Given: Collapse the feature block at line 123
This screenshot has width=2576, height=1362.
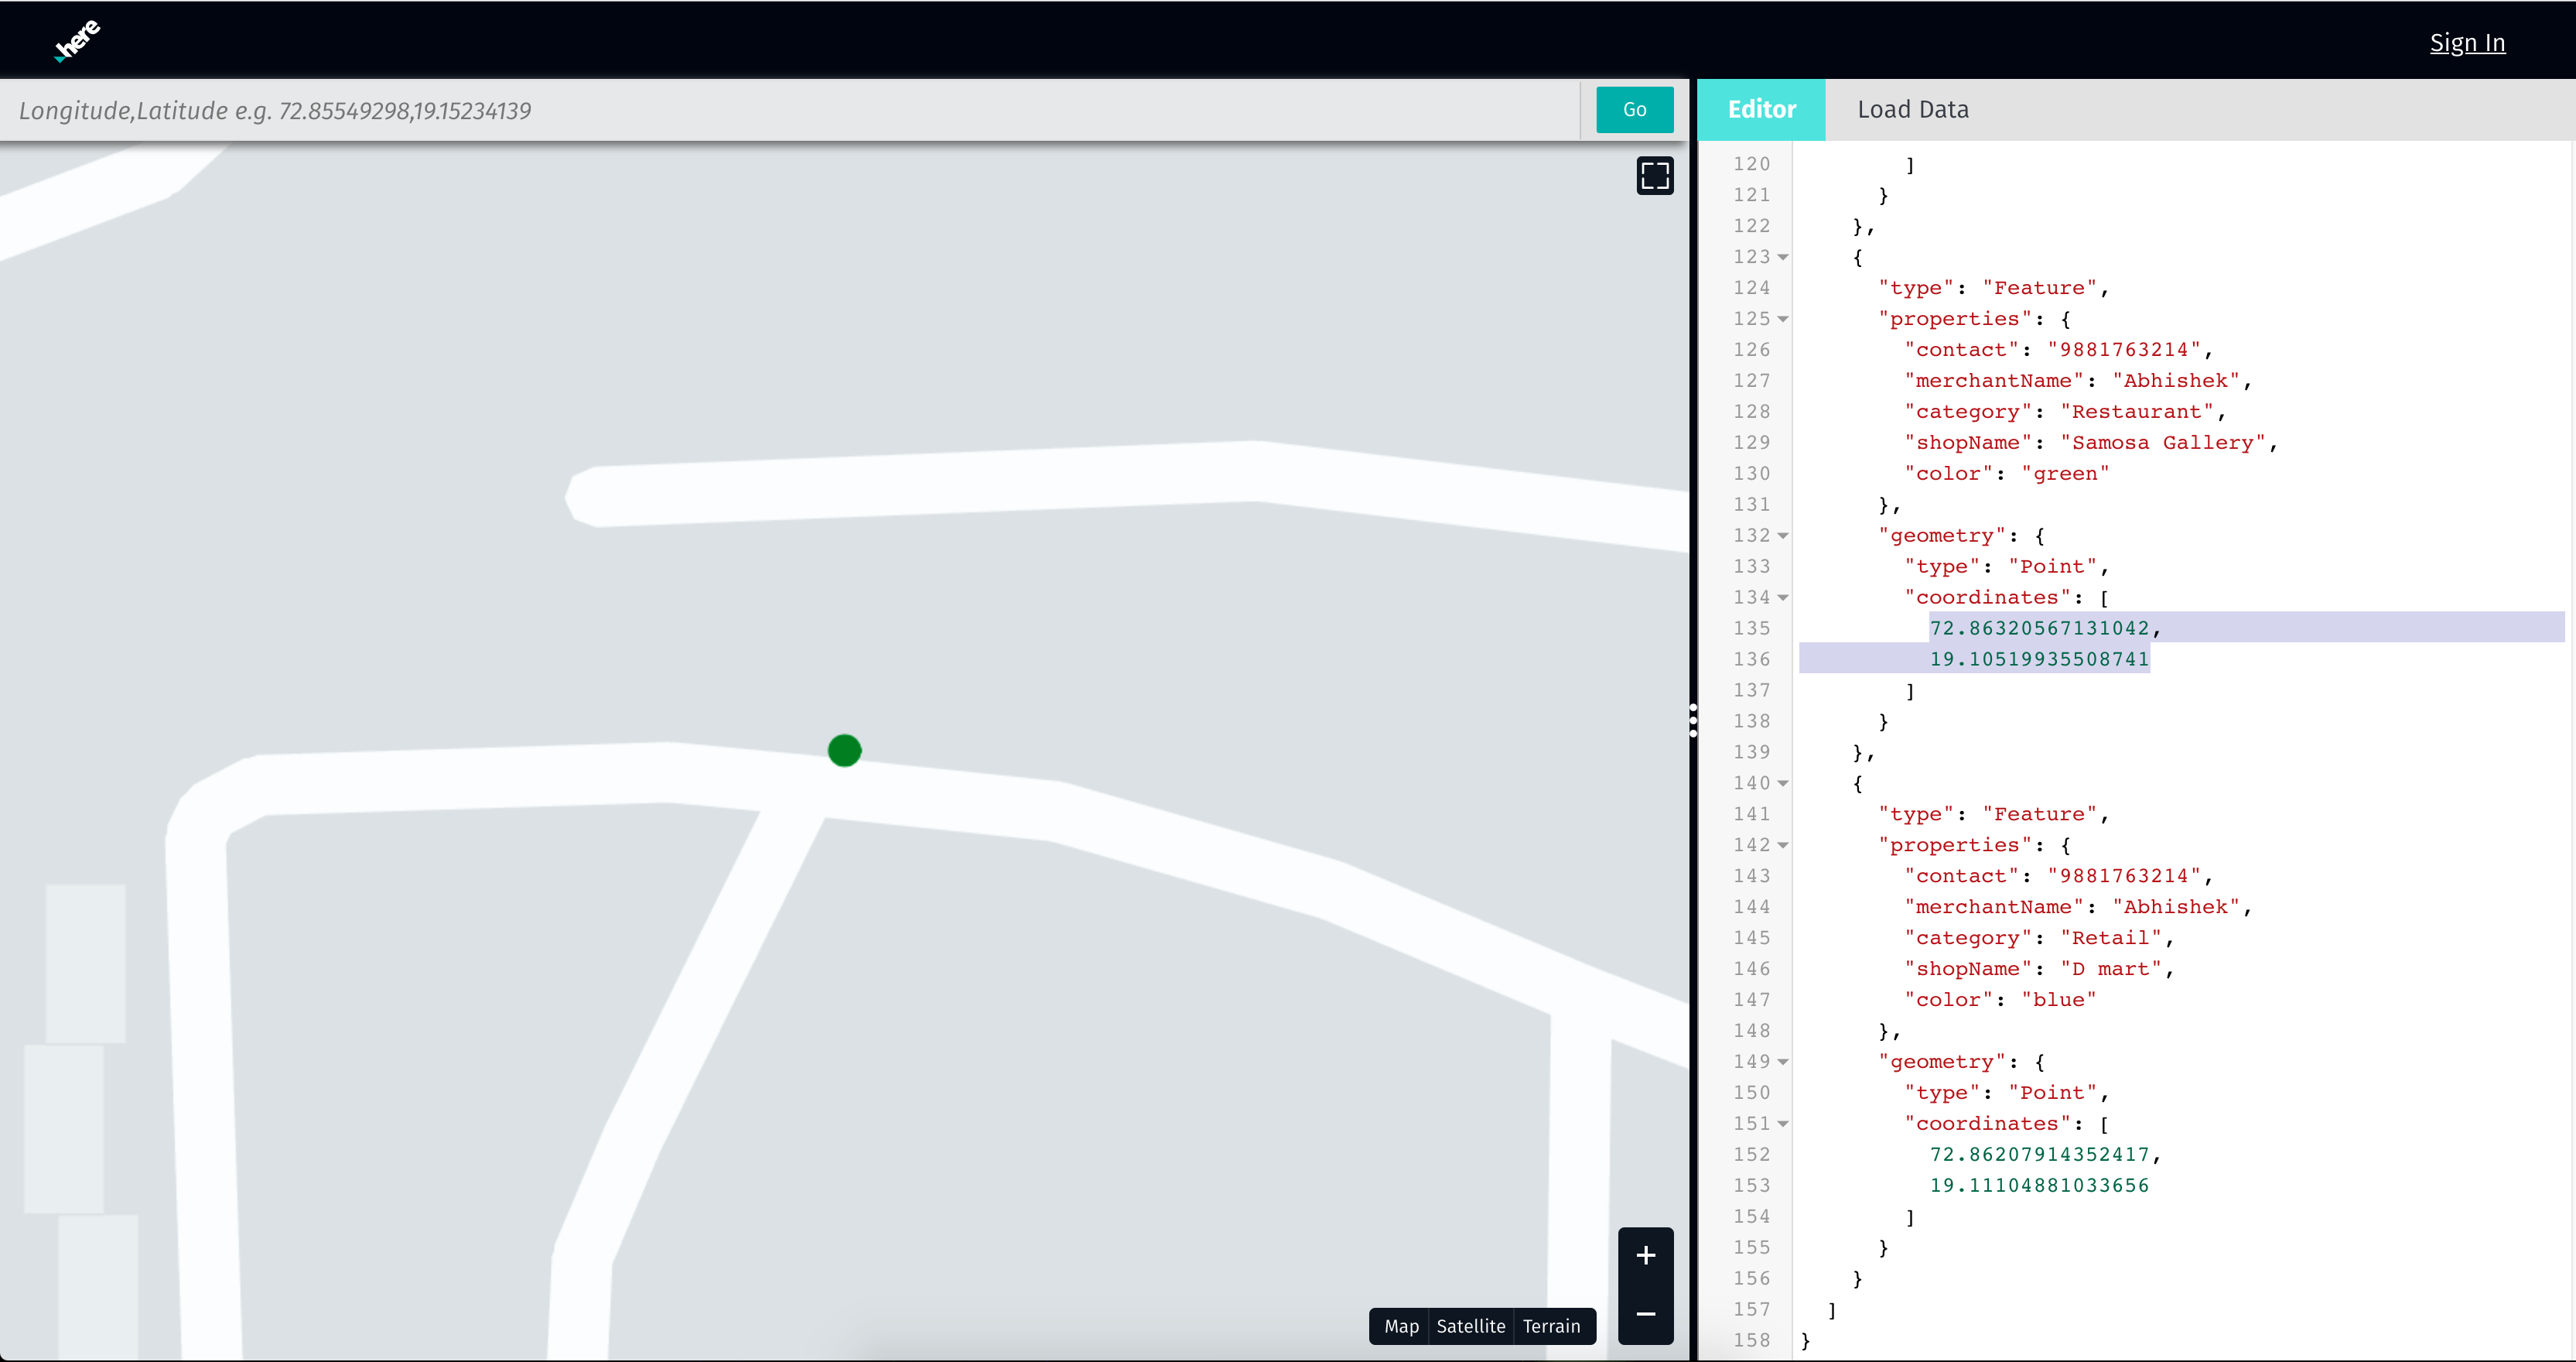Looking at the screenshot, I should pos(1783,257).
